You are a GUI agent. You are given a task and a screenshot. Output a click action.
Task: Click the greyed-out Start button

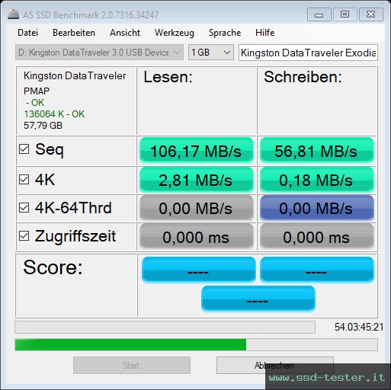pos(132,365)
